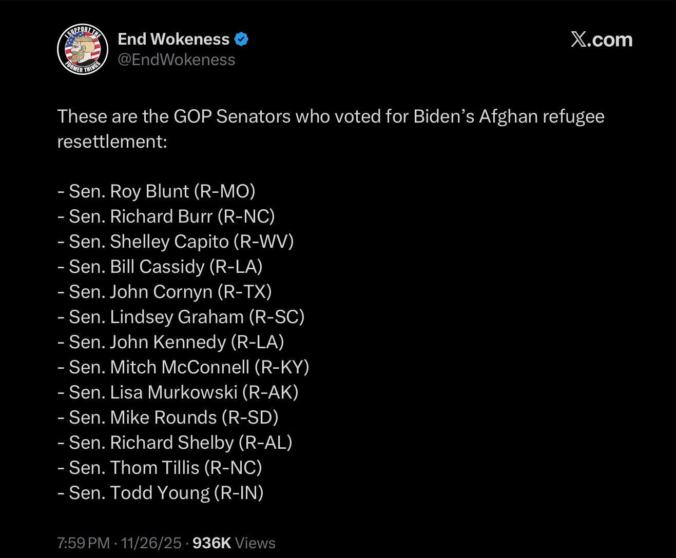Click the 7:59 PM timestamp
This screenshot has width=676, height=558.
pyautogui.click(x=83, y=543)
